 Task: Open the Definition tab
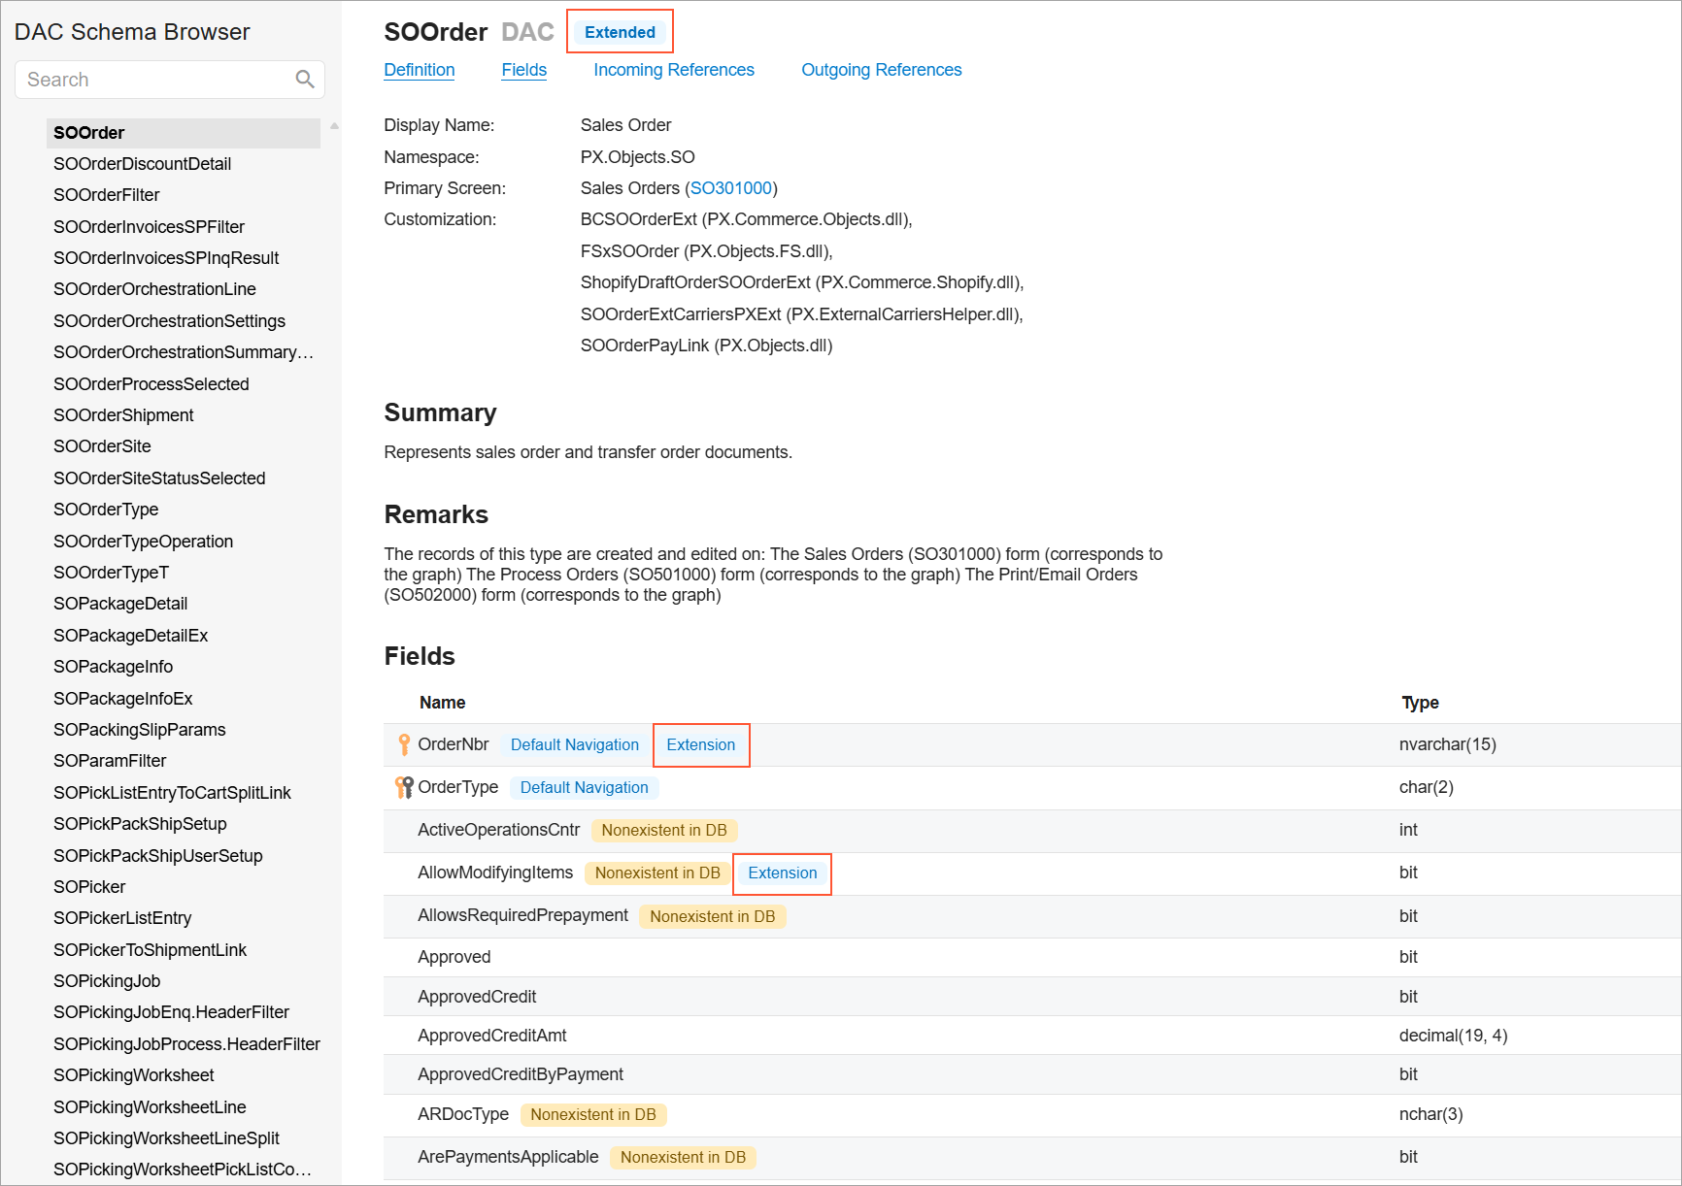coord(420,70)
